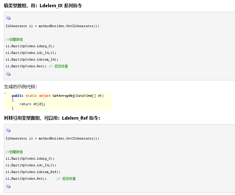This screenshot has height=195, width=235.
Task: Click first block's 'il.Emit(OpCodes.Ldarg_0);' line
Action: pos(30,46)
